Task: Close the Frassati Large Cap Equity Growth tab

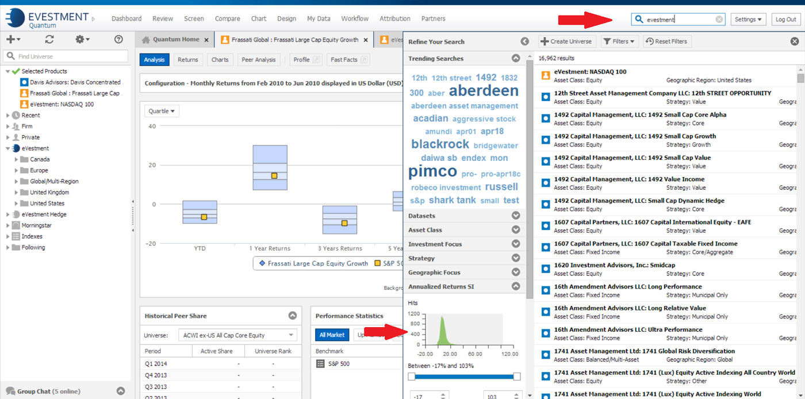Action: click(366, 40)
